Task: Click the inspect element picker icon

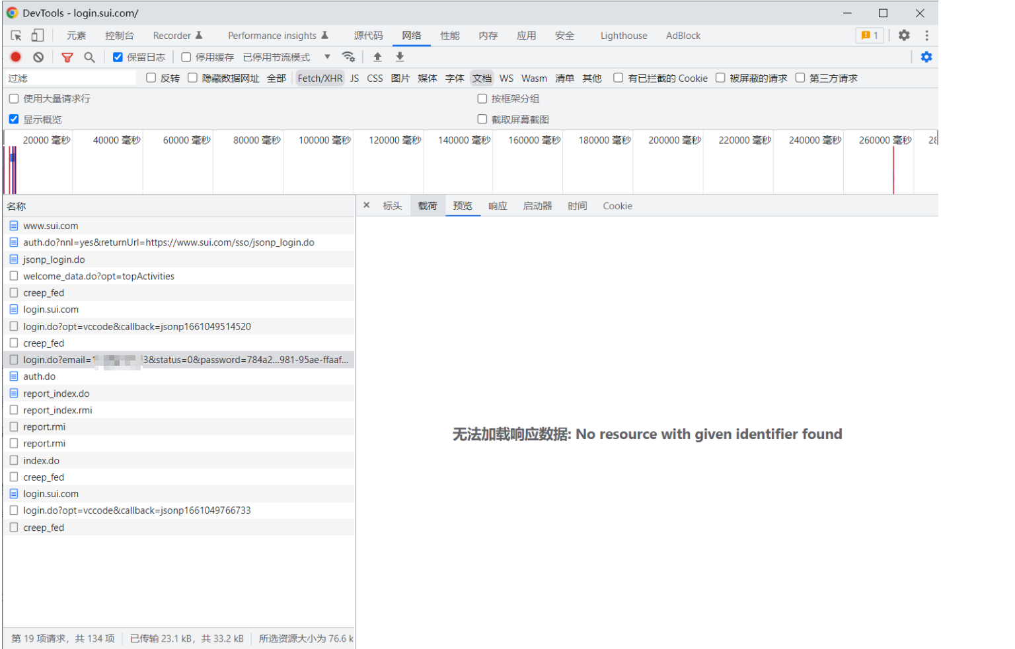Action: pyautogui.click(x=16, y=36)
